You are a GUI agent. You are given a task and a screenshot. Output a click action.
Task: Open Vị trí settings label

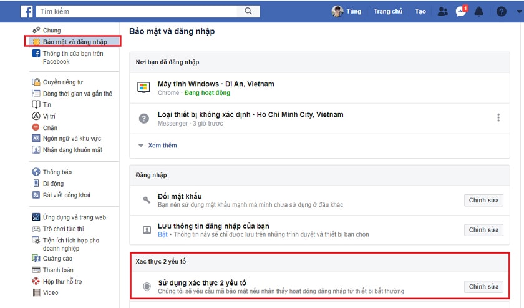pos(49,116)
